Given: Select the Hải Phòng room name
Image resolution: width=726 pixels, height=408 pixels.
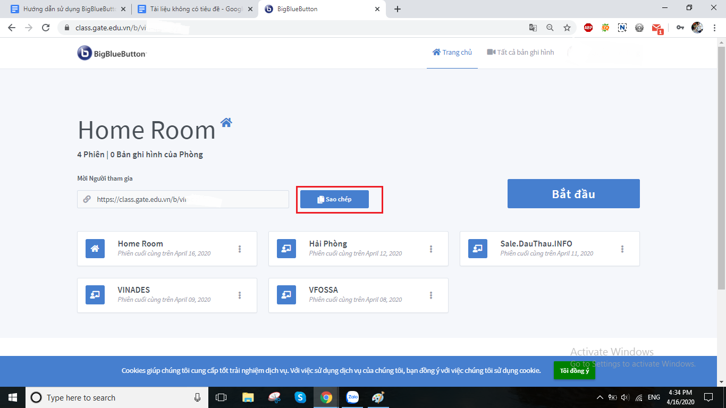Looking at the screenshot, I should tap(328, 244).
